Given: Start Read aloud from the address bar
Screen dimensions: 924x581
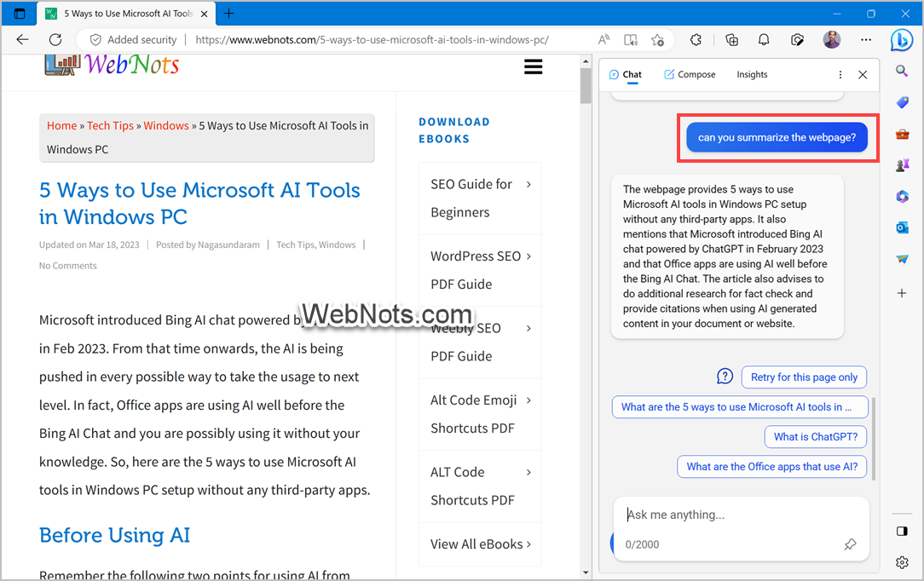Looking at the screenshot, I should click(603, 39).
